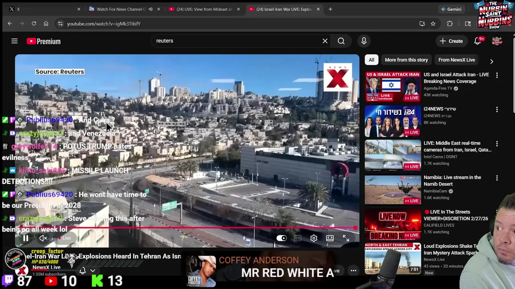The height and width of the screenshot is (289, 515).
Task: Switch to theater mode
Action: [x=330, y=238]
